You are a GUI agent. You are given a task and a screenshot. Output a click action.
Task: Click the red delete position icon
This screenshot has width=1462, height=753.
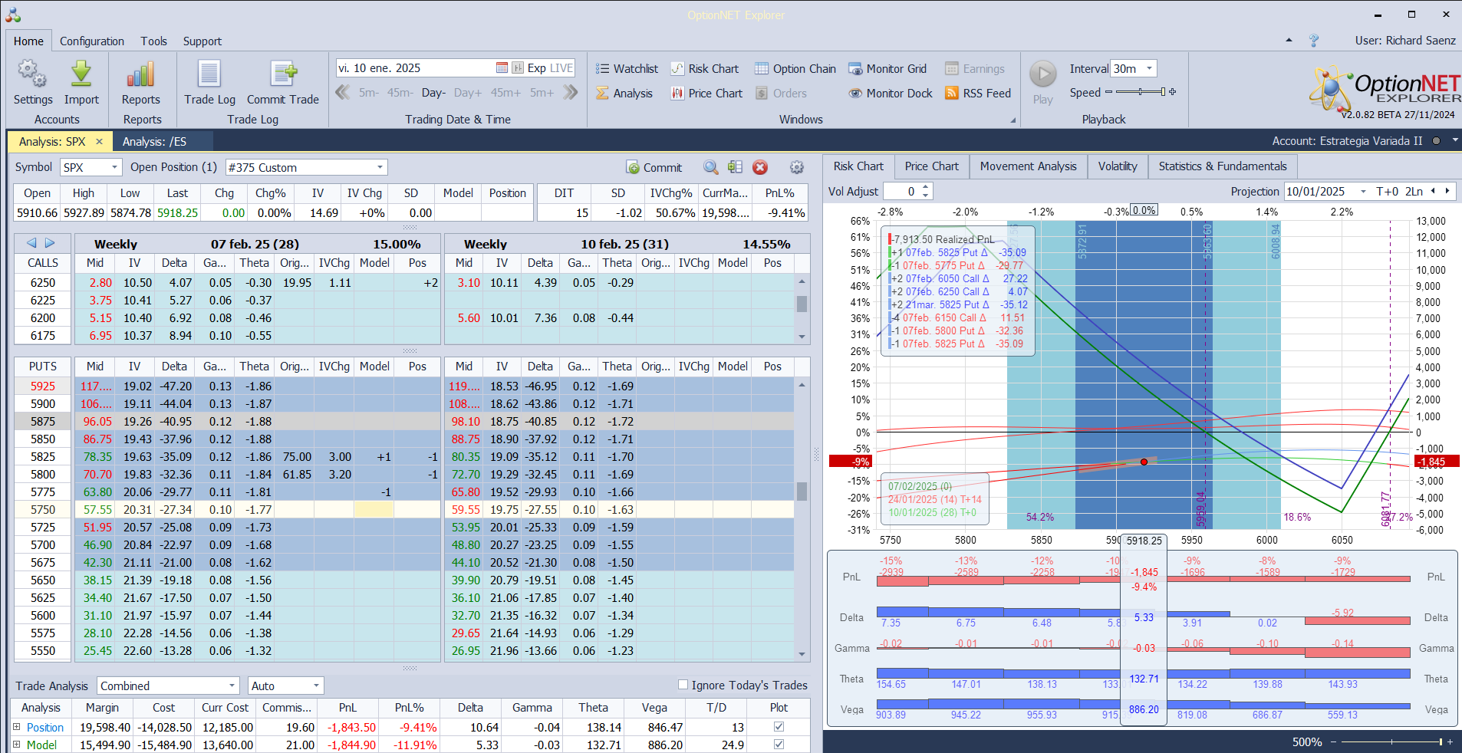[x=760, y=167]
